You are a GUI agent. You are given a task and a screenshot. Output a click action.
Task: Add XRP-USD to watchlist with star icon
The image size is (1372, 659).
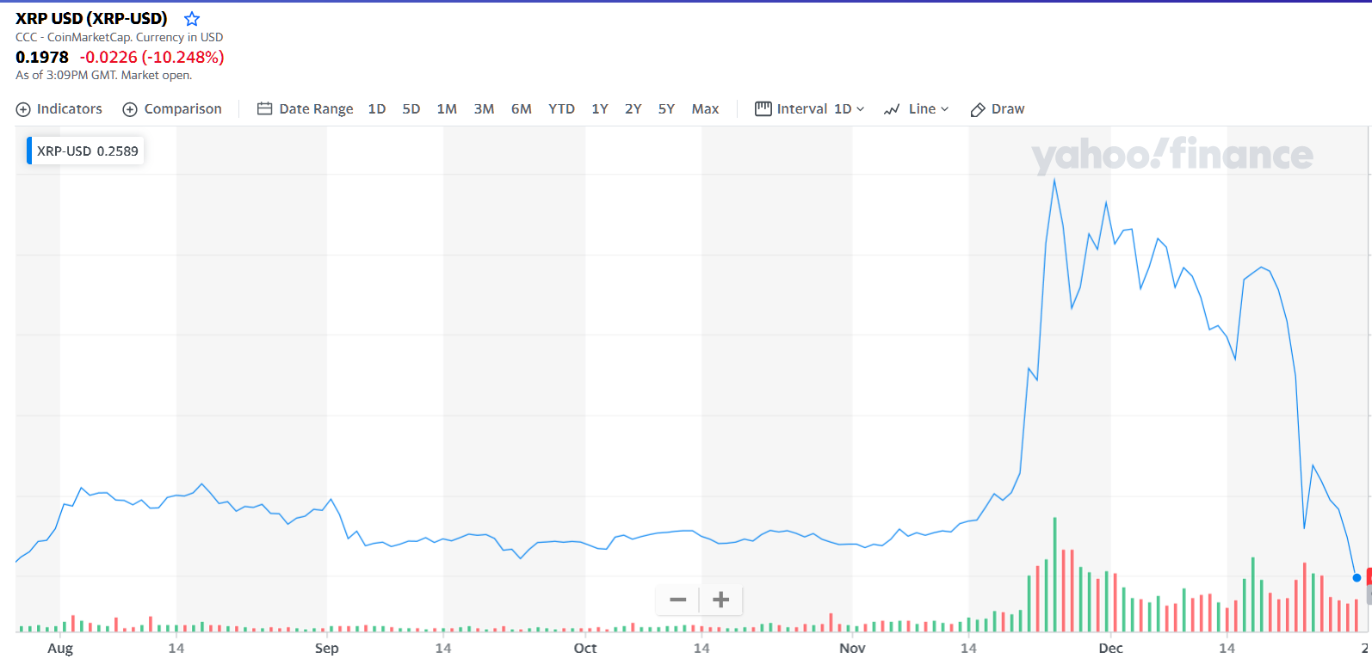192,19
